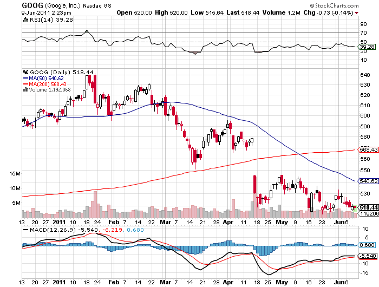Viewport: 379px width, 287px height.
Task: Click the May label under the price panel
Action: point(282,222)
